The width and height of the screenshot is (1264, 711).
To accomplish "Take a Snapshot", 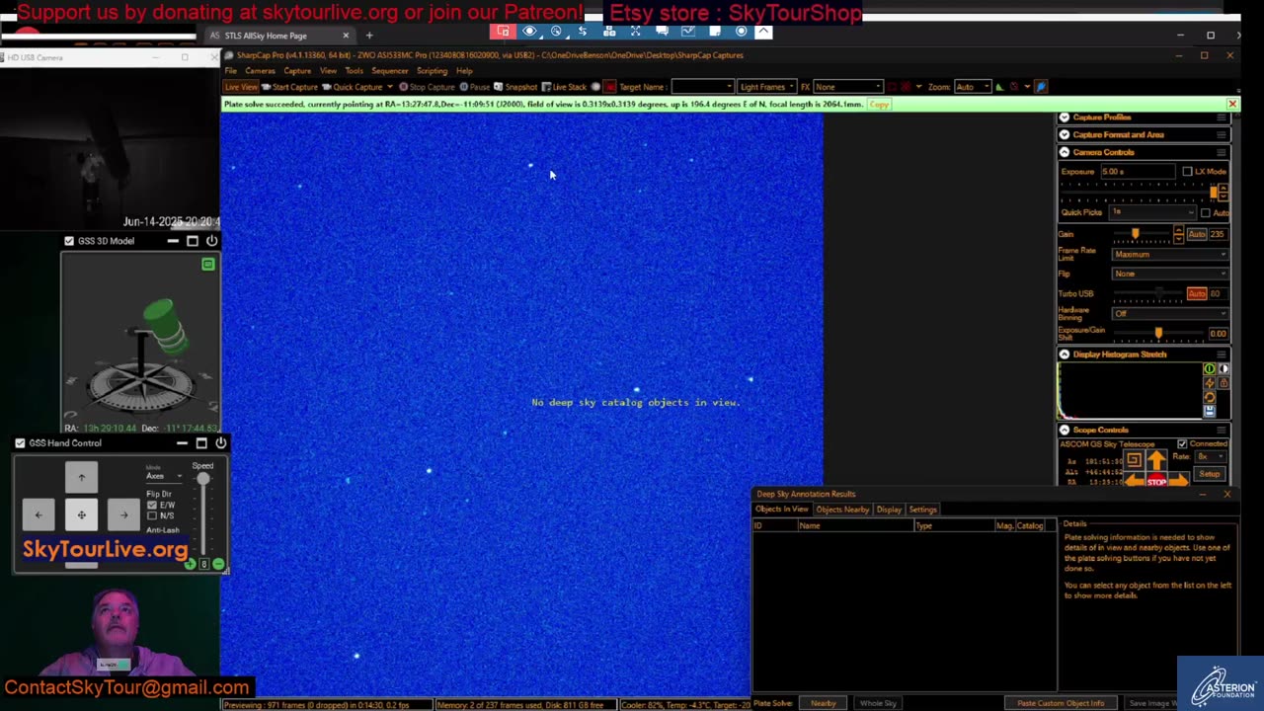I will [x=515, y=87].
